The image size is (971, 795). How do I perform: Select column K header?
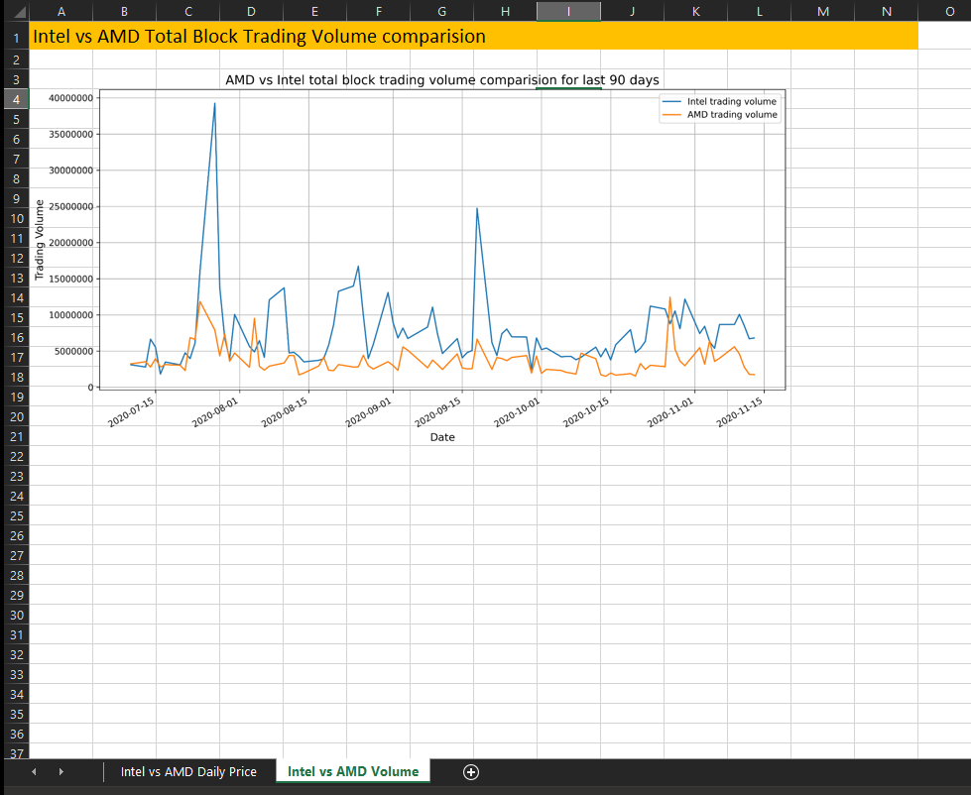(x=695, y=11)
